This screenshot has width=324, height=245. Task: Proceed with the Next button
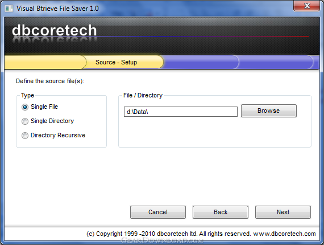pos(283,212)
